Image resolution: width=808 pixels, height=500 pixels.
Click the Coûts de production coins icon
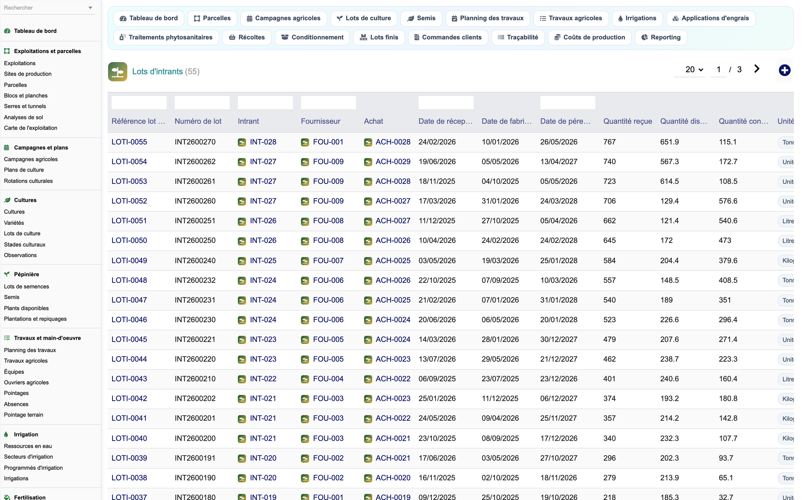pyautogui.click(x=557, y=37)
